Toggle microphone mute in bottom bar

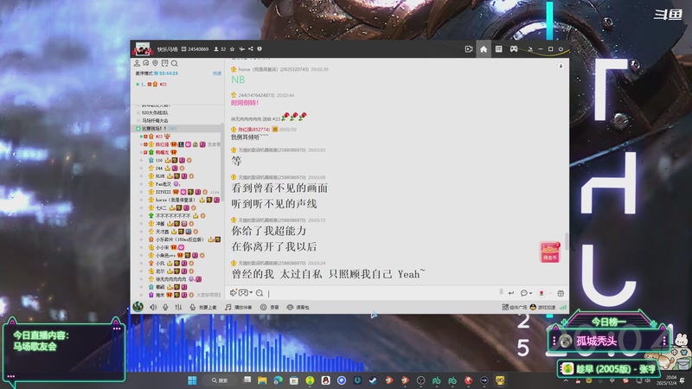click(x=165, y=307)
